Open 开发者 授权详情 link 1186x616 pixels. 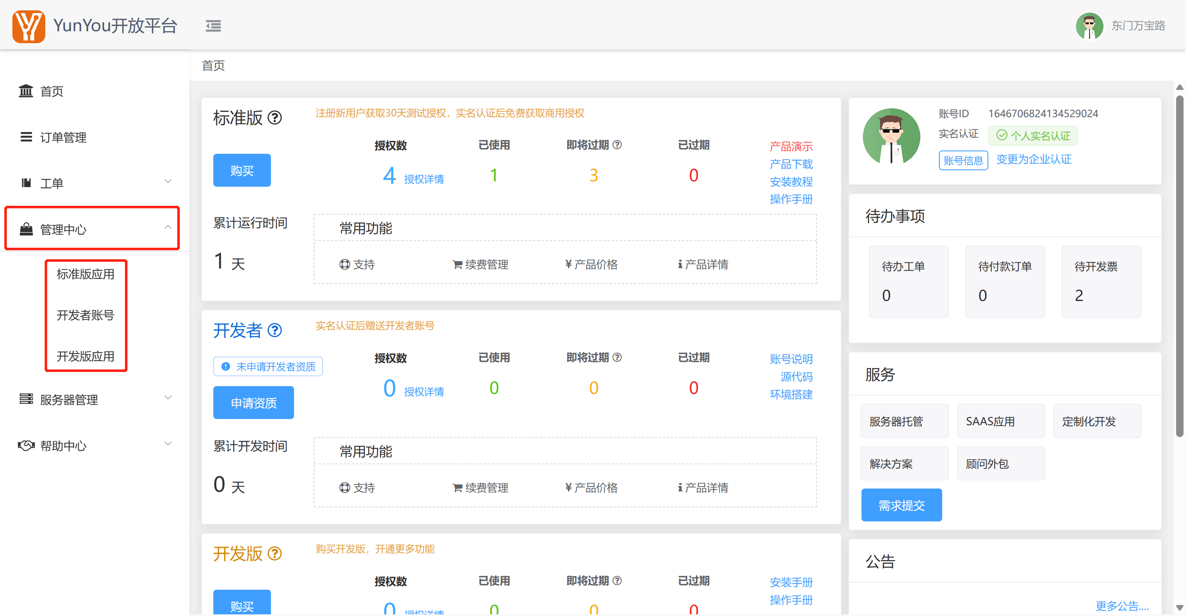424,391
